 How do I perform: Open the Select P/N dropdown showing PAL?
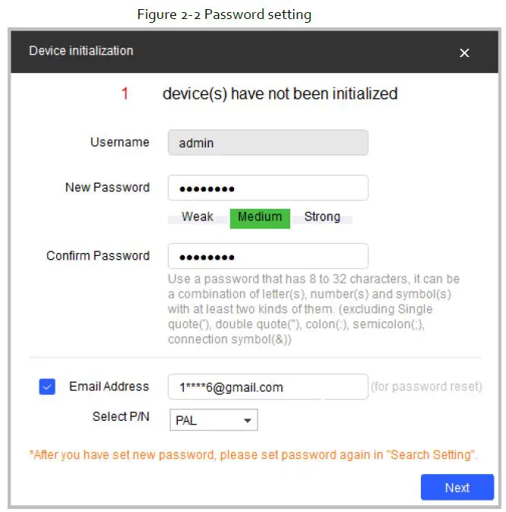[212, 420]
